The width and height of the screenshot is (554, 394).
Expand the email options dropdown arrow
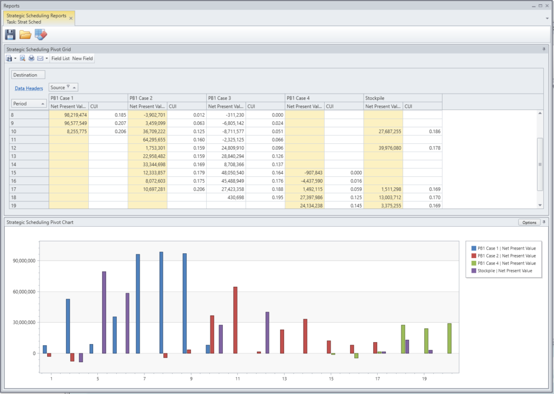47,58
